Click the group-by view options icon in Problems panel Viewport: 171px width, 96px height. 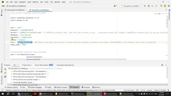click(x=5, y=69)
